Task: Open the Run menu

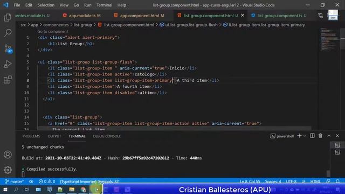Action: (x=87, y=5)
